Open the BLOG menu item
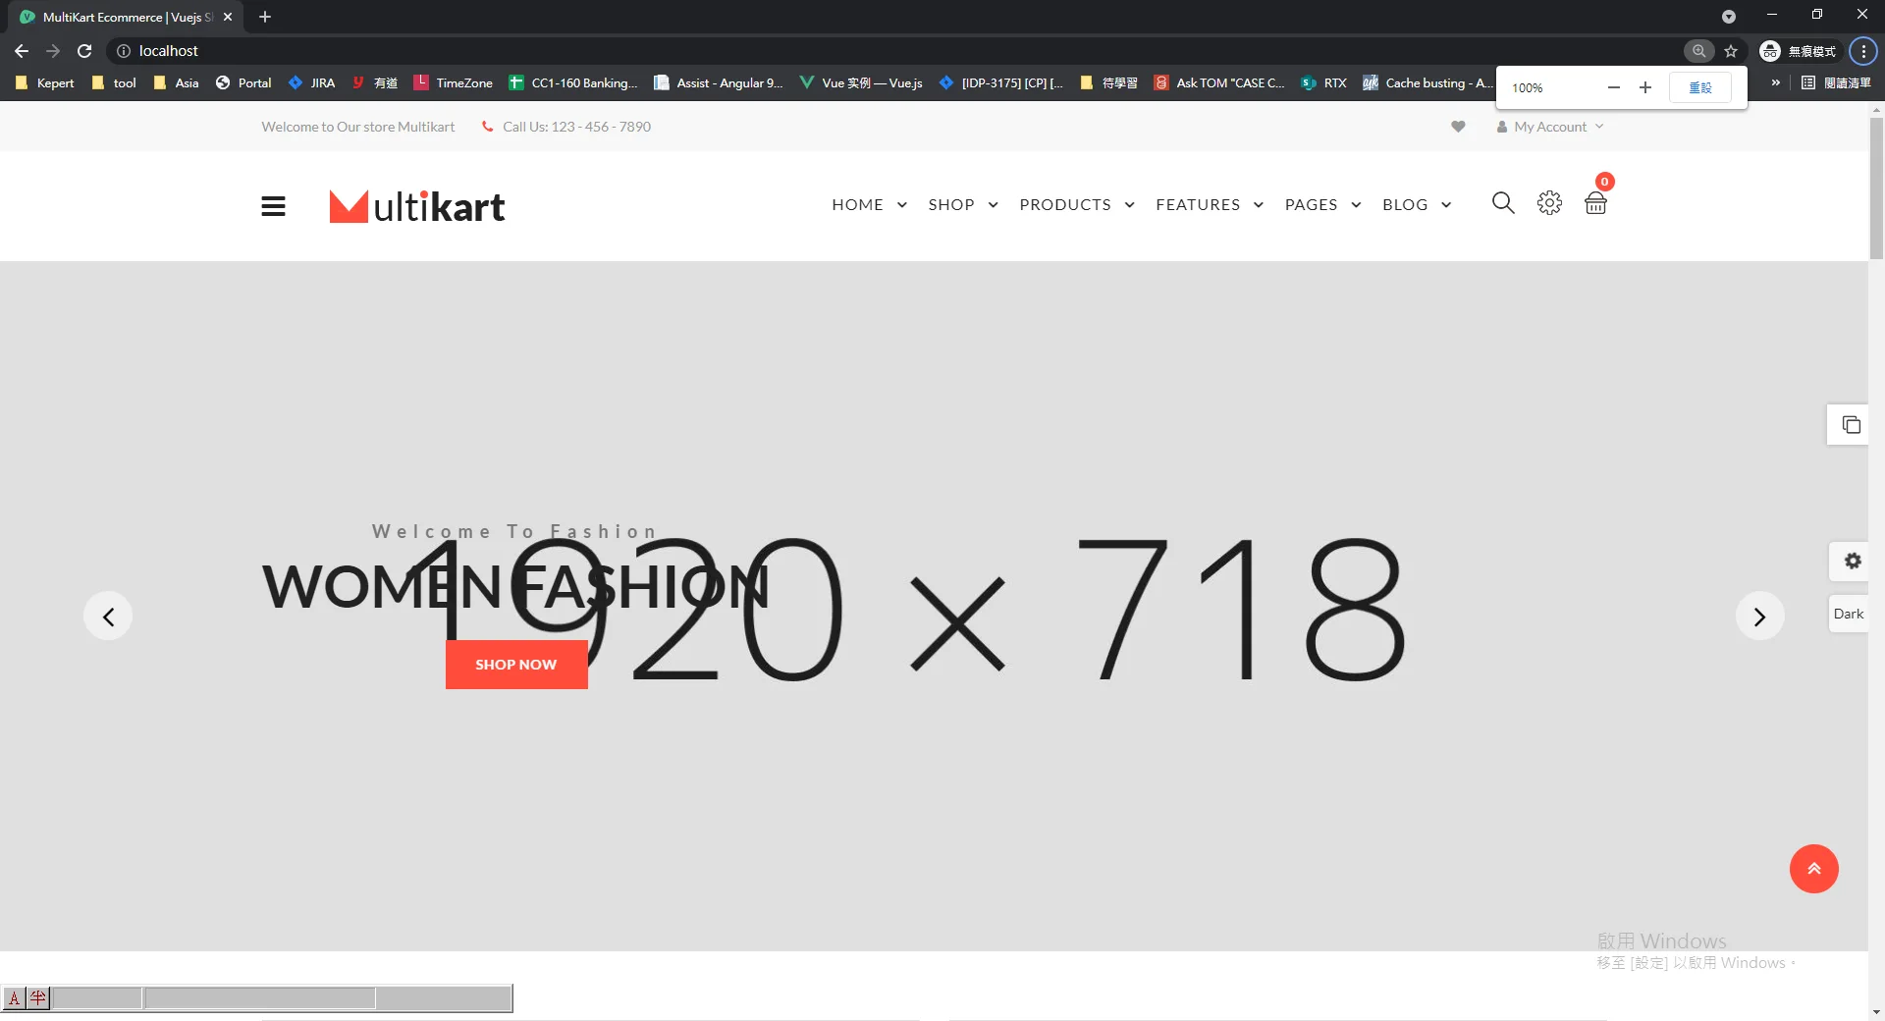The image size is (1885, 1021). click(1416, 205)
